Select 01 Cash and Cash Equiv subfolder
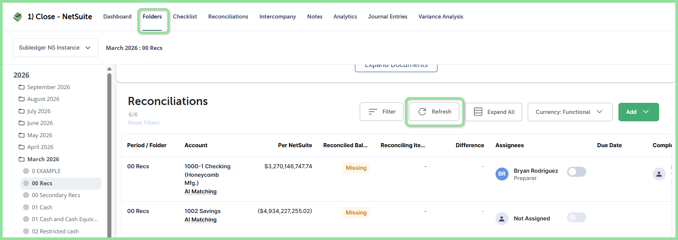This screenshot has height=240, width=678. click(65, 219)
